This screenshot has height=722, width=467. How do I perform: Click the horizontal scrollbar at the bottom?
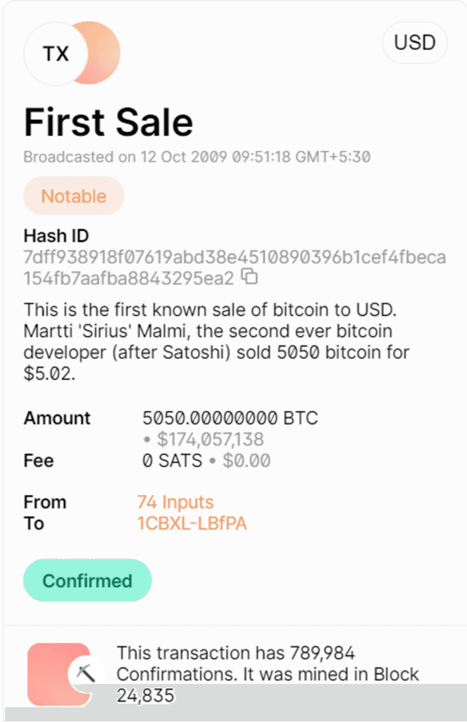click(232, 714)
